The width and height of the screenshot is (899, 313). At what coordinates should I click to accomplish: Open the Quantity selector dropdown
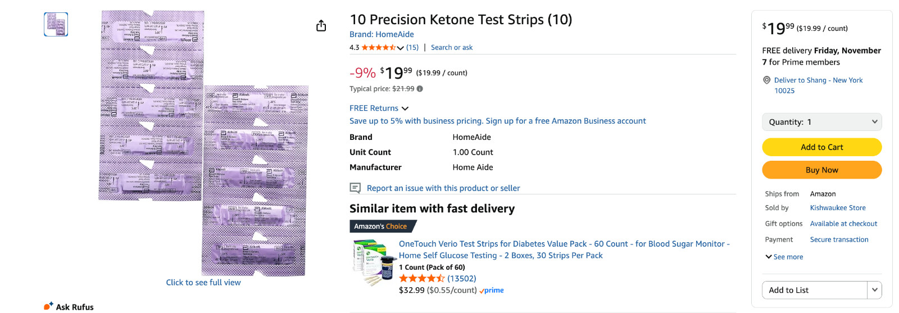(x=821, y=122)
